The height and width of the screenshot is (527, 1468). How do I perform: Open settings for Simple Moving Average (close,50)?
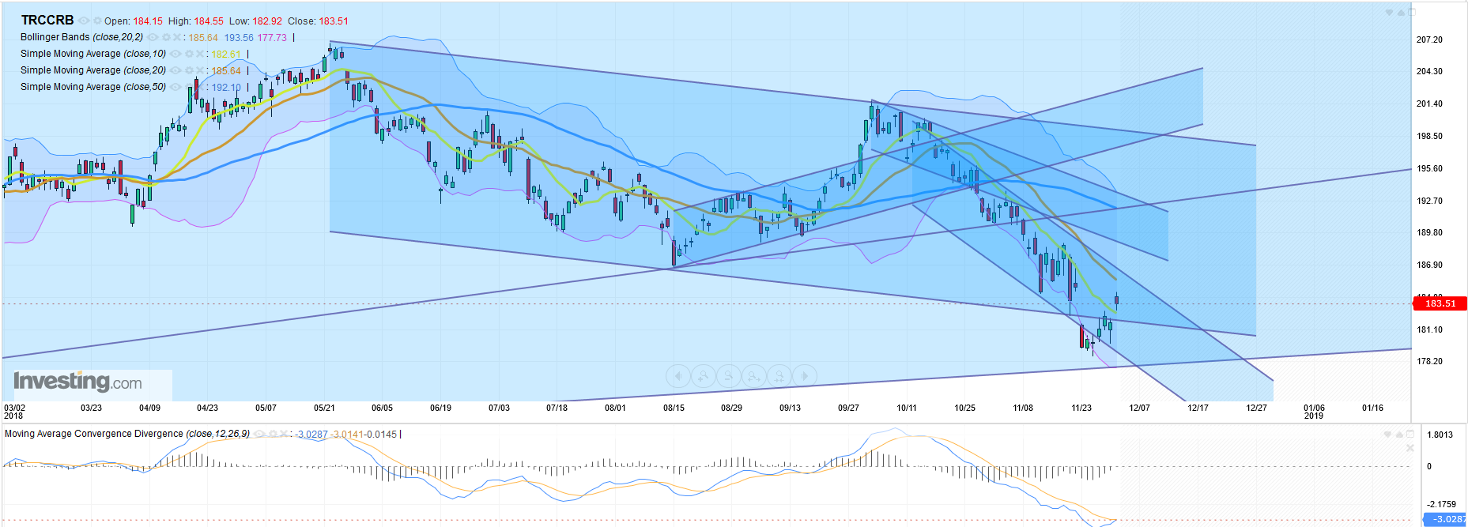(189, 87)
